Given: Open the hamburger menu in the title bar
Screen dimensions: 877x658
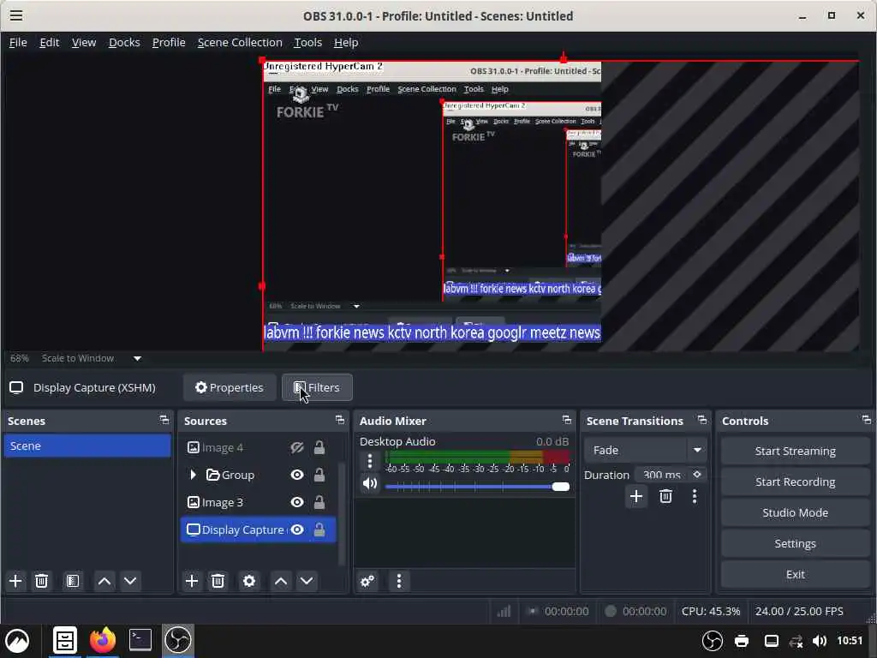Looking at the screenshot, I should 16,15.
